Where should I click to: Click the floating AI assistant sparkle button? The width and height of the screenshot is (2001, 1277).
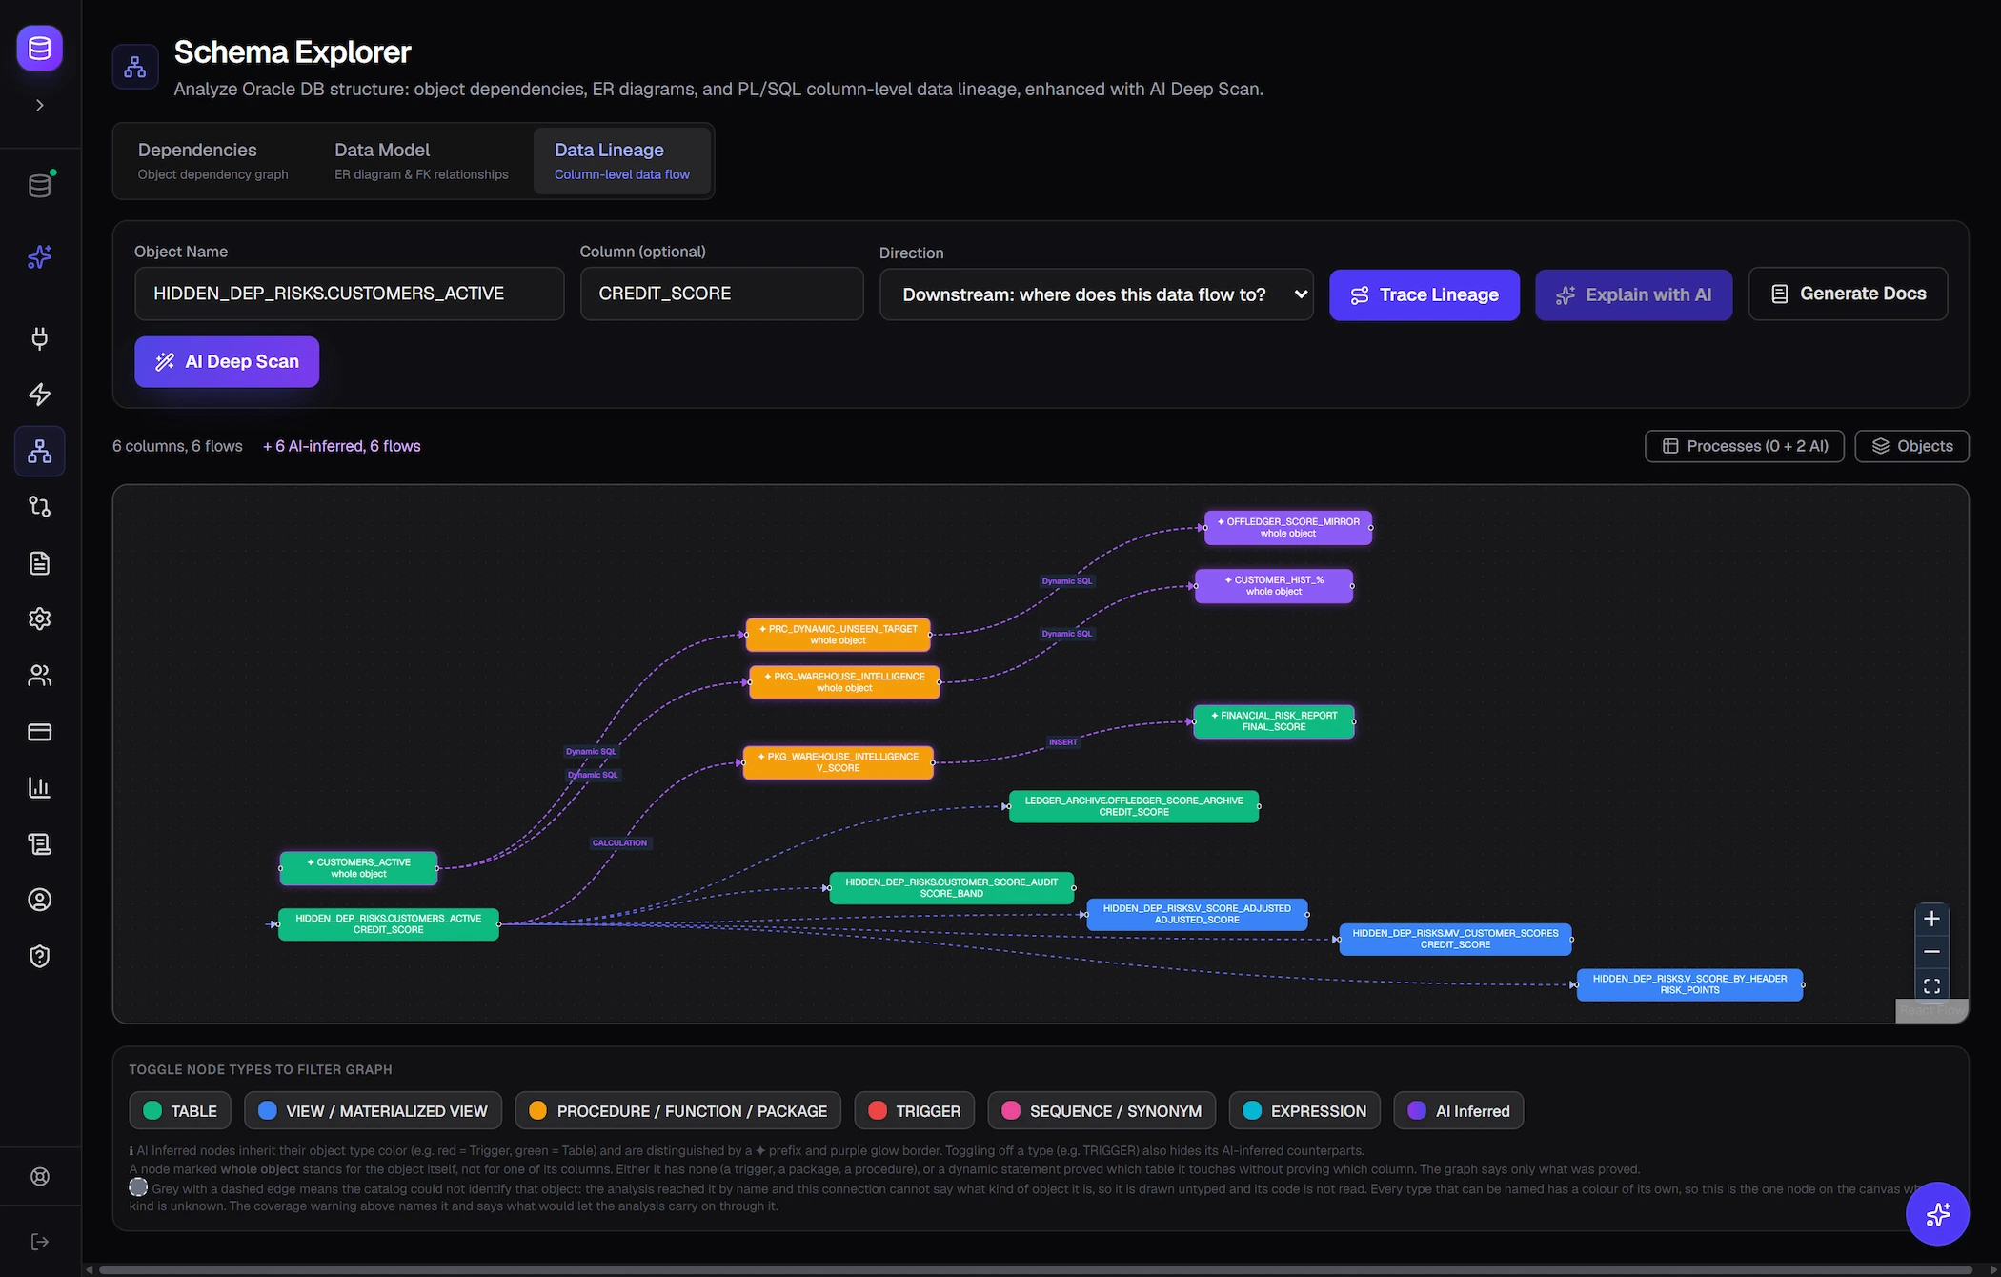click(1937, 1214)
